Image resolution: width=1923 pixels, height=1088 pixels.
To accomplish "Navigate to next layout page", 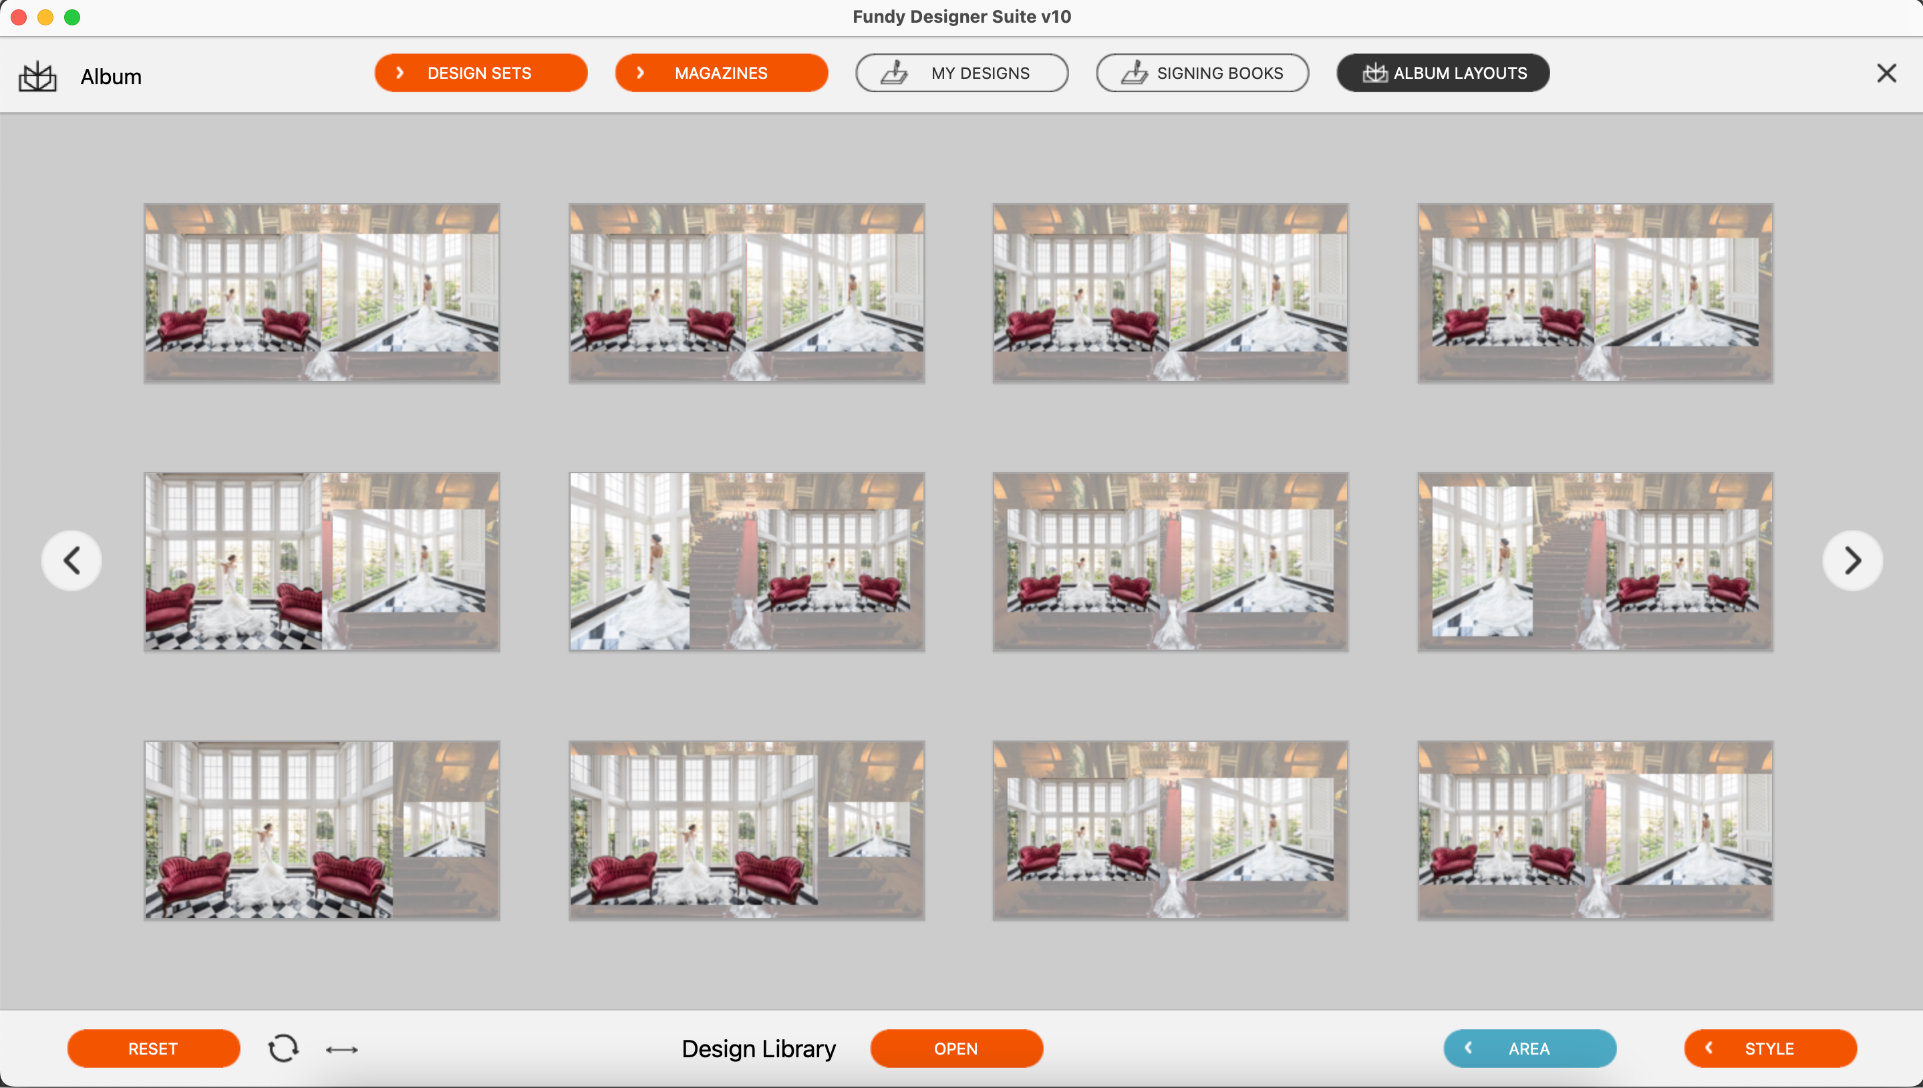I will (x=1852, y=561).
